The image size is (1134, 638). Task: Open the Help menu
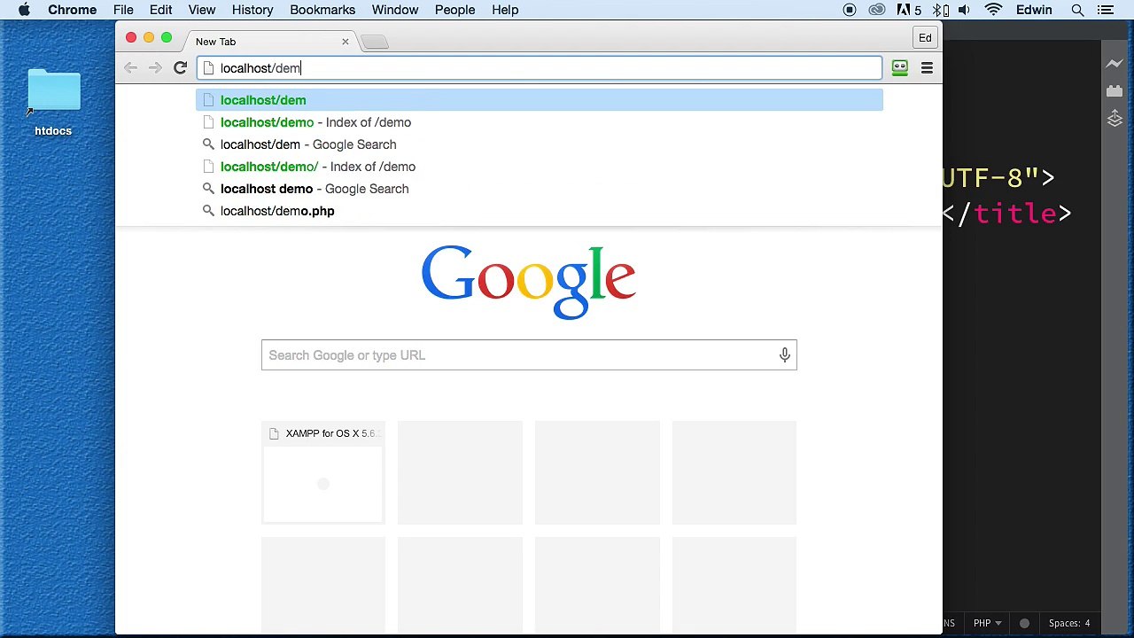505,10
